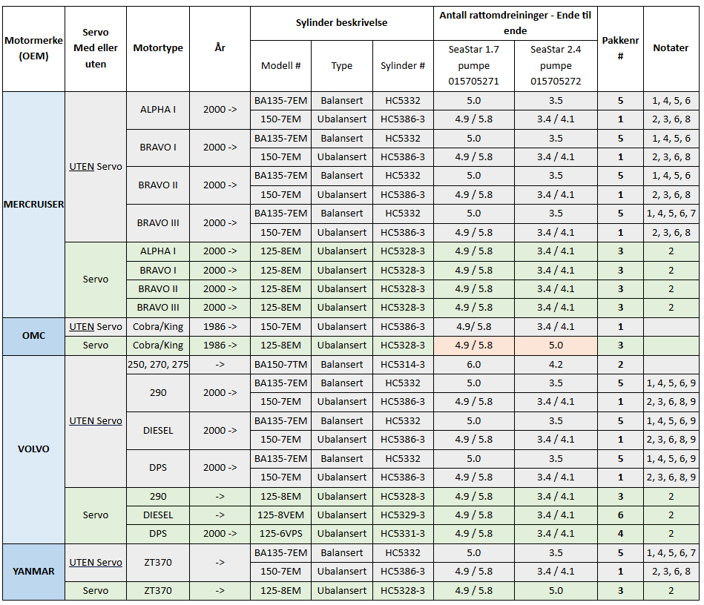704x605 pixels.
Task: Click 'DPS' in the VOLVO UTEN Servo section
Action: 158,468
